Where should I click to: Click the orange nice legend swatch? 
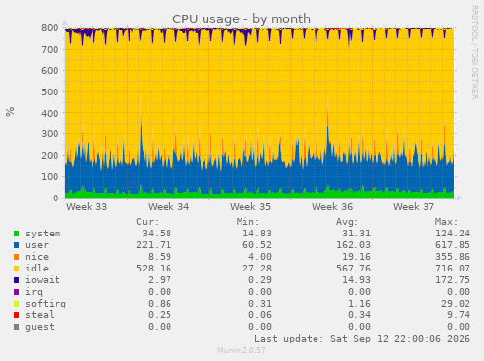pos(17,257)
